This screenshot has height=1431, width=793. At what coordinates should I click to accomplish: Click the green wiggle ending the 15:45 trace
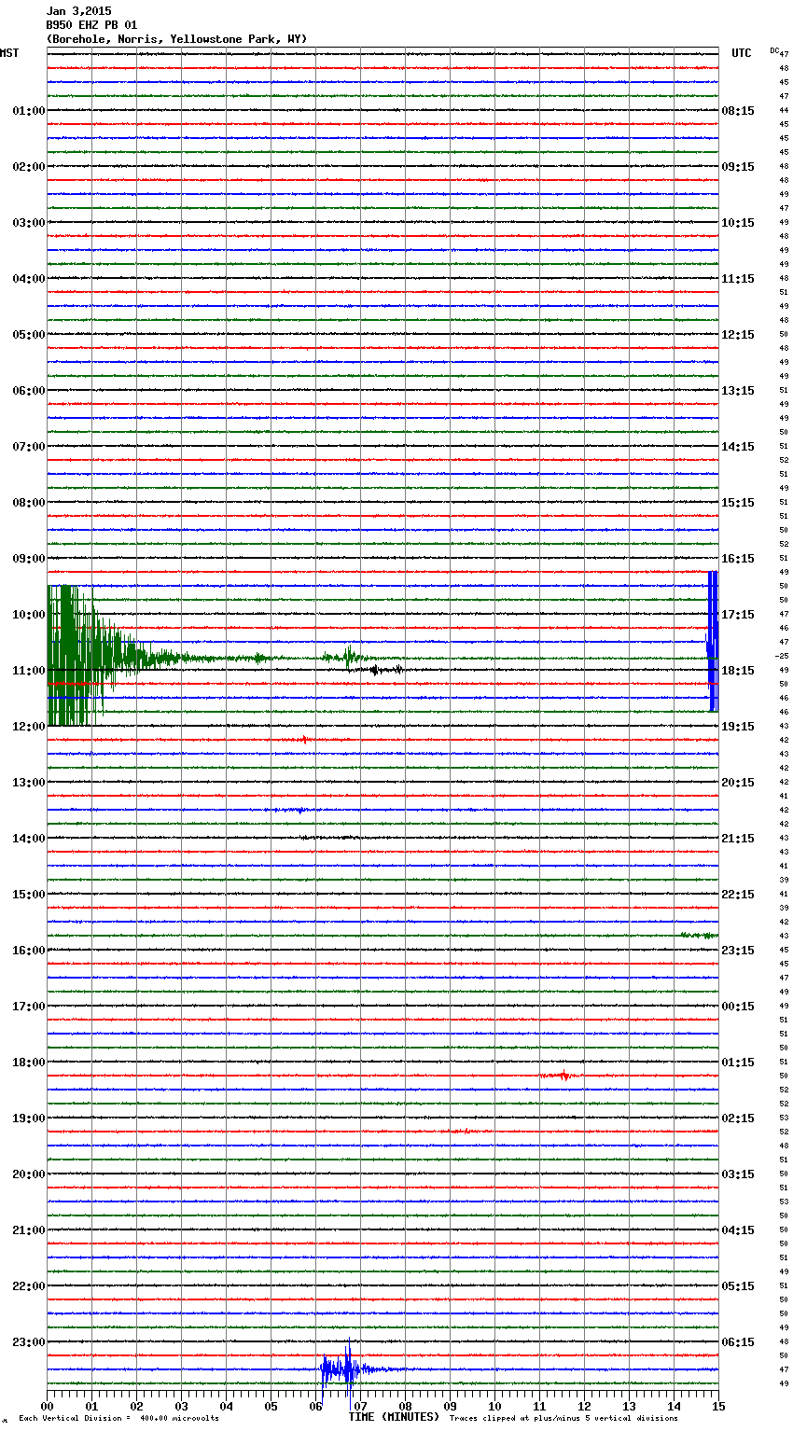pos(699,935)
